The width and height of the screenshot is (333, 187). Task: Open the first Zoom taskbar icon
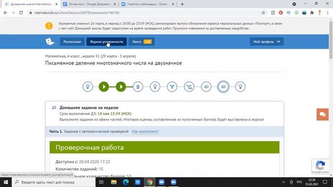(161, 182)
